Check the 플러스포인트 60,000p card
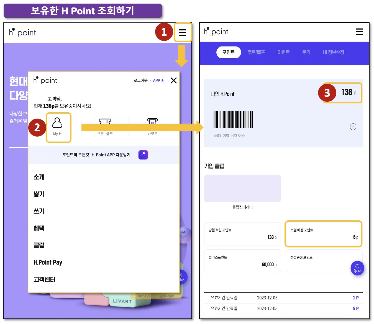The width and height of the screenshot is (374, 324). 242,261
